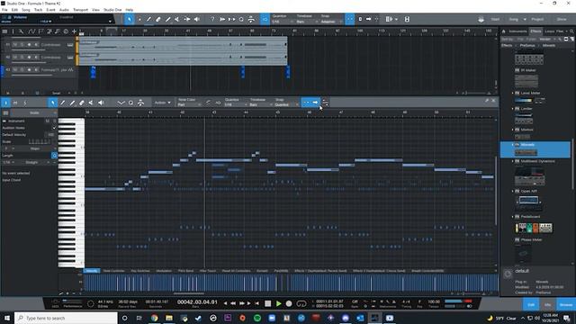Open the Event menu
Viewport: 576px width, 324px height.
point(50,10)
